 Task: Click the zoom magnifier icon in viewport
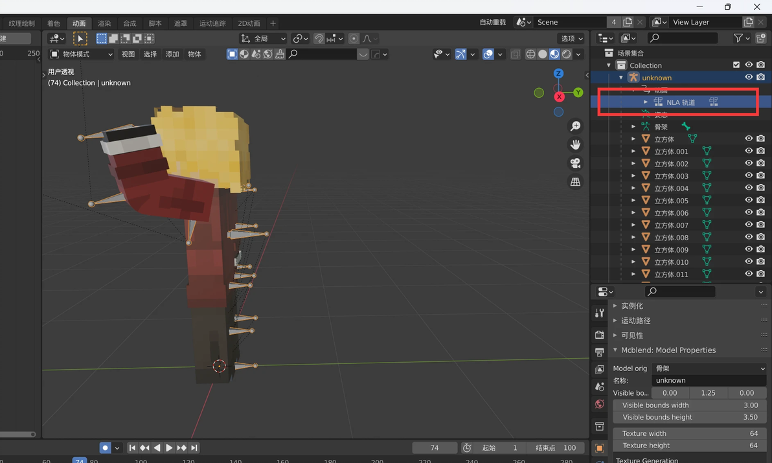(x=575, y=126)
